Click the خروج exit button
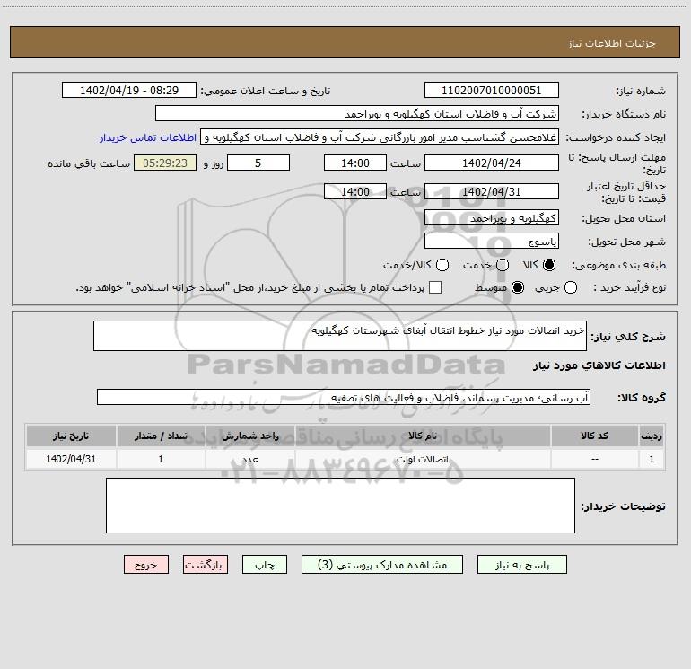Viewport: 691px width, 669px height. [146, 565]
